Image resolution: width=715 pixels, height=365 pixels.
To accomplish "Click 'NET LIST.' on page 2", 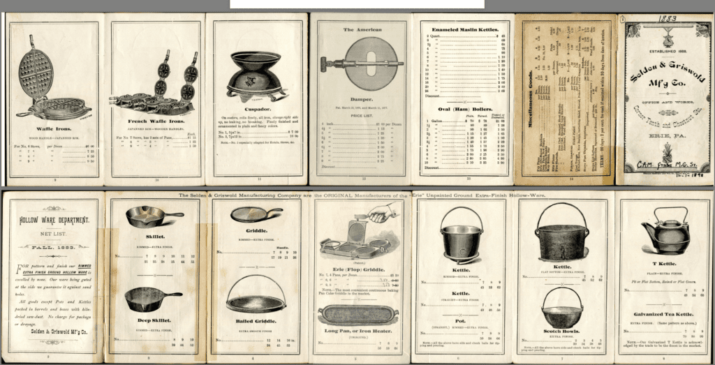I will (x=53, y=234).
